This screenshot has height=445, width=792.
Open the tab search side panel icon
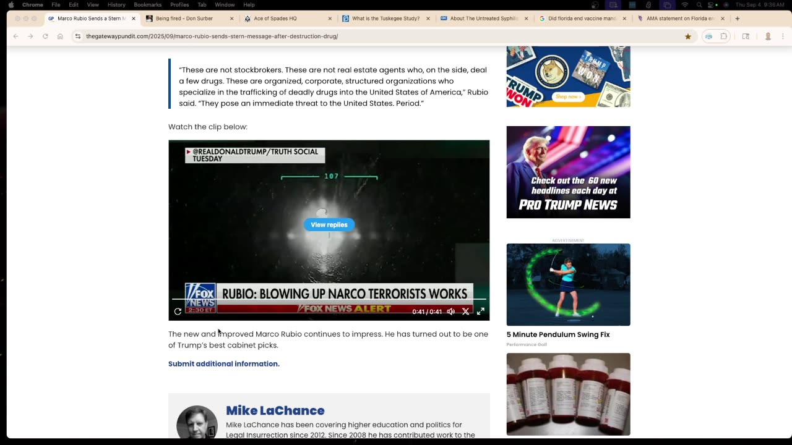pos(746,36)
